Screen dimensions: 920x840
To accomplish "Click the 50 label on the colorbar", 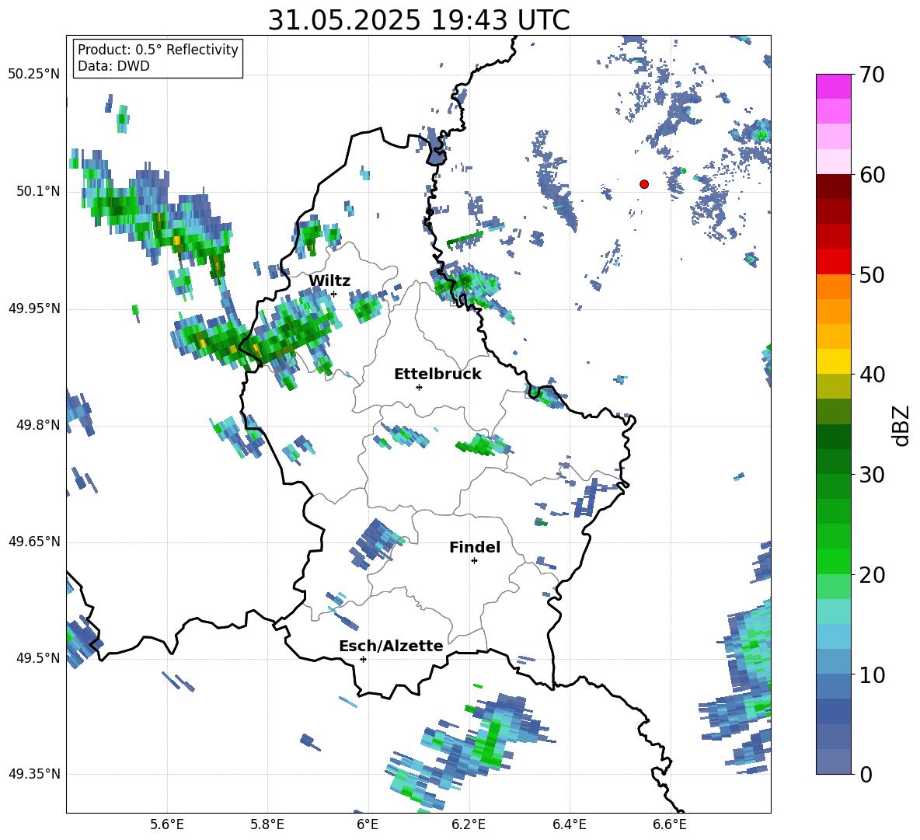I will 871,274.
